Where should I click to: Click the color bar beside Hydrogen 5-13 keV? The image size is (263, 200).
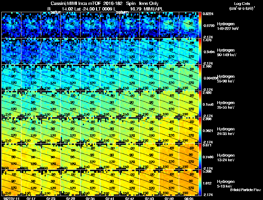tap(200, 183)
